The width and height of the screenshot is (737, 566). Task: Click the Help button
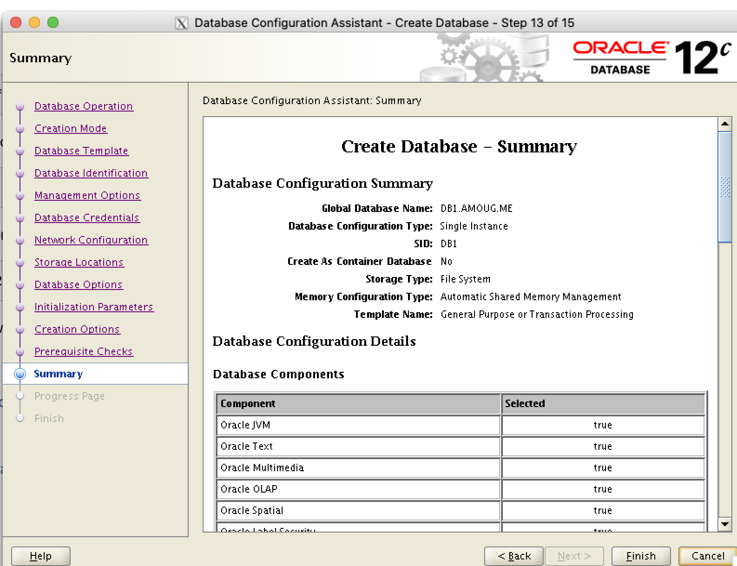point(40,556)
